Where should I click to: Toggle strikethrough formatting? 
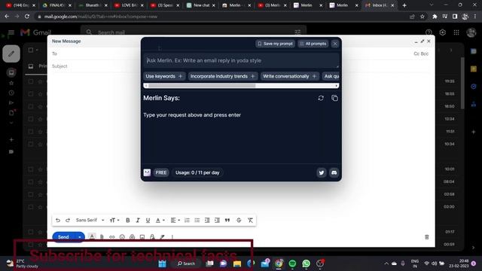[x=239, y=221]
